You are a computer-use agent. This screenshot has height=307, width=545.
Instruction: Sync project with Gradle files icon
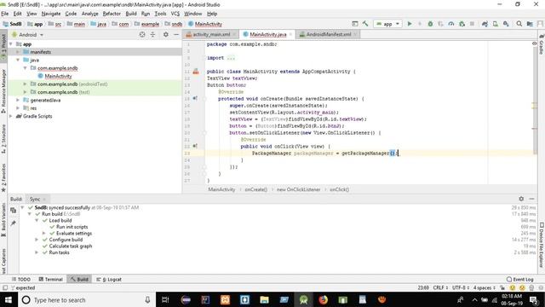[x=485, y=24]
